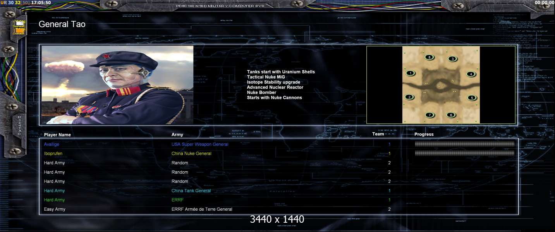The image size is (555, 232).
Task: Click the green ERRF army entry
Action: tap(177, 200)
